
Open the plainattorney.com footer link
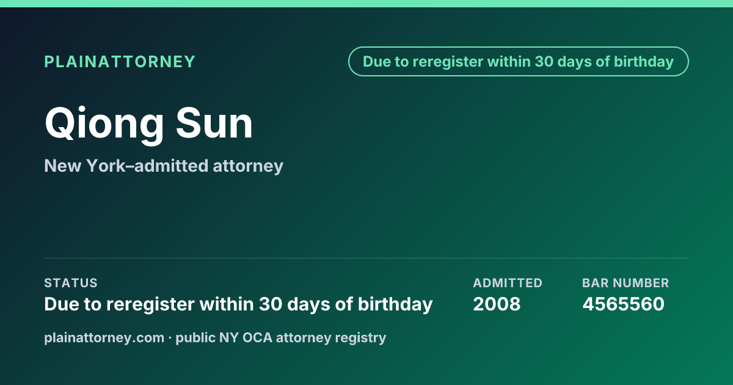pyautogui.click(x=104, y=337)
